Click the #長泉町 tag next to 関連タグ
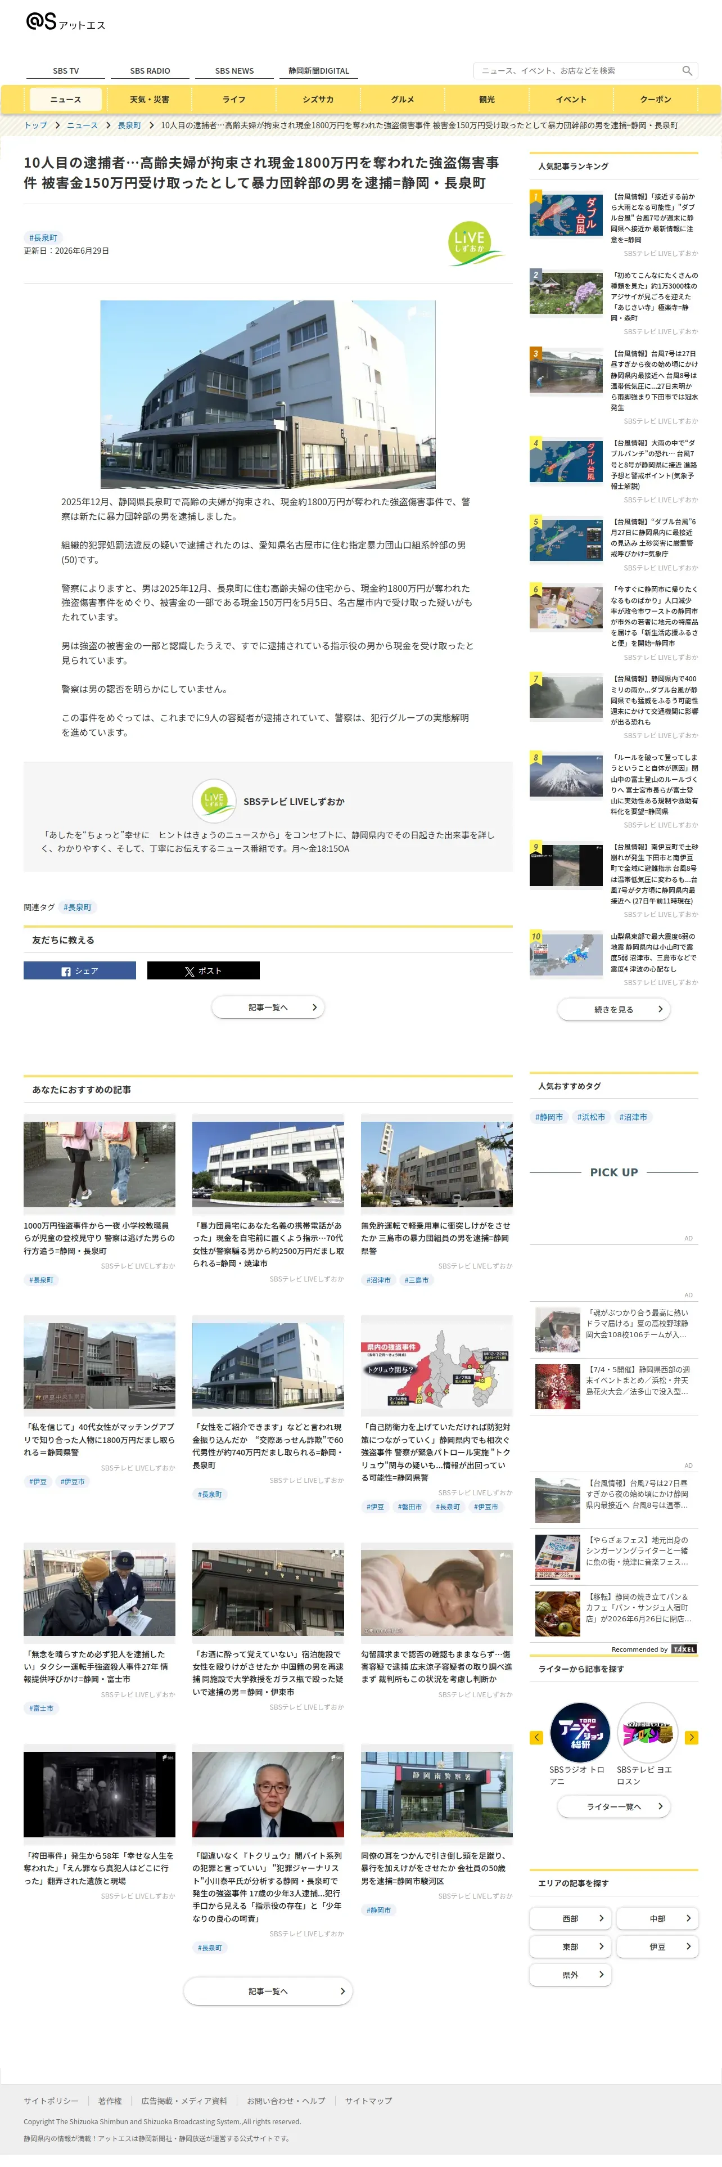 tap(78, 907)
